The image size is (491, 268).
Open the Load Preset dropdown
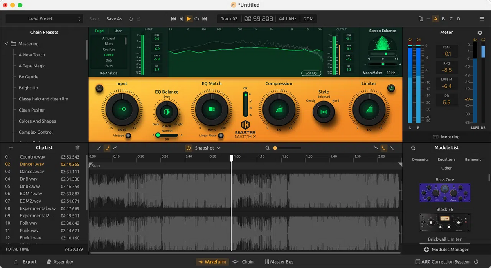[44, 18]
